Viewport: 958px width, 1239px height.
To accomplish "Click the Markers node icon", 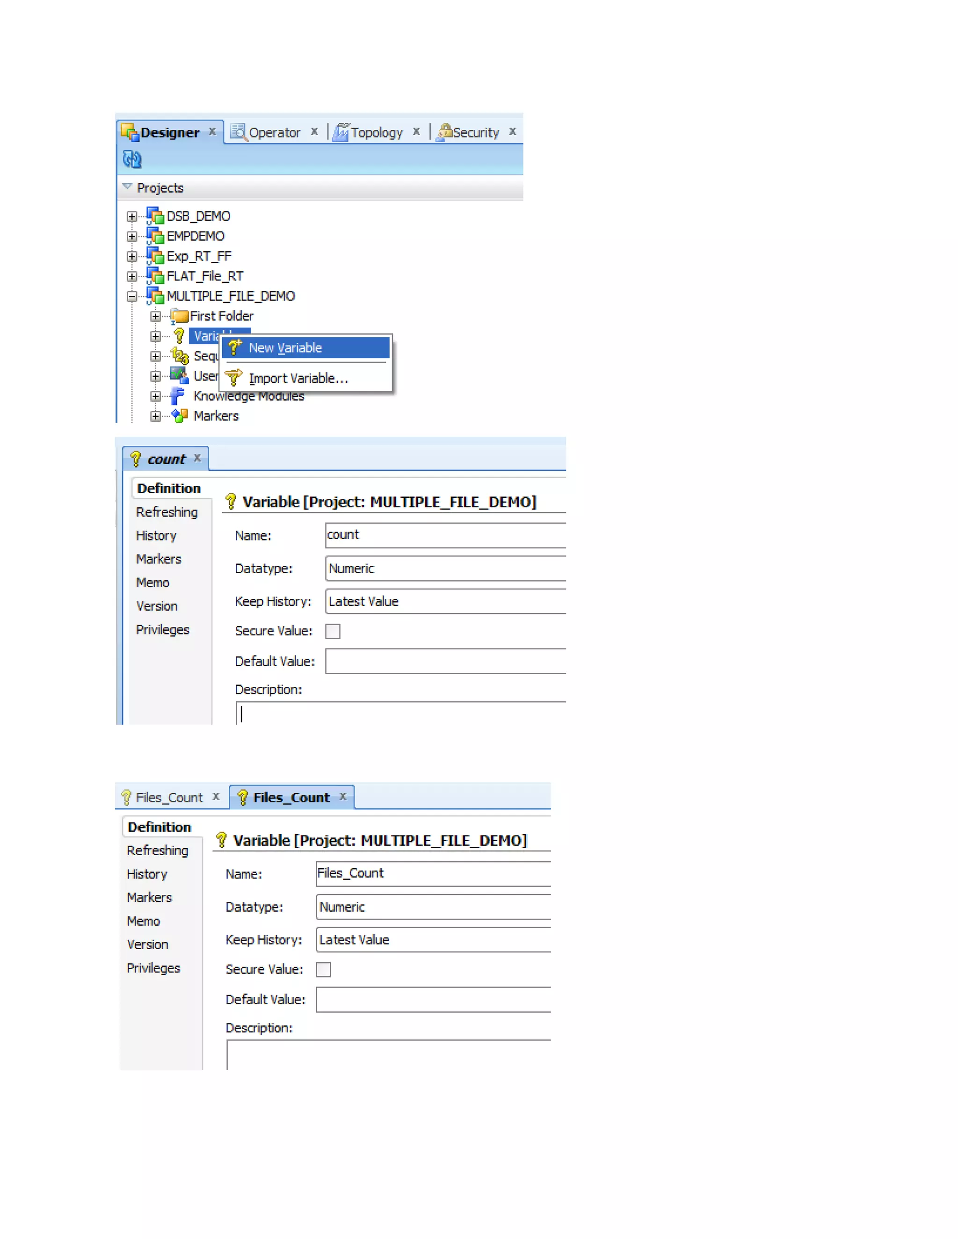I will tap(179, 416).
